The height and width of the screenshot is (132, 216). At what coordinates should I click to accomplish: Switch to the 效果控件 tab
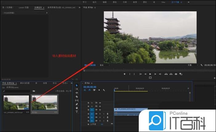(39, 7)
